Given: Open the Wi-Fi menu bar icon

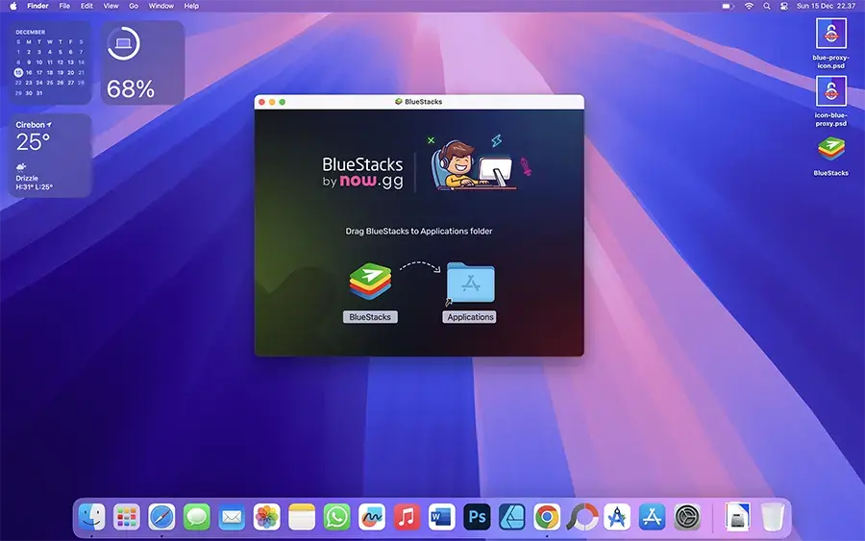Looking at the screenshot, I should [x=749, y=6].
